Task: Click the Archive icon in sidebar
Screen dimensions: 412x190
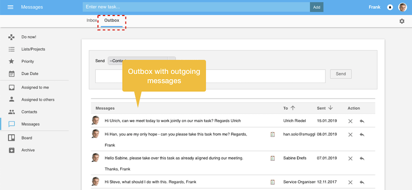Action: [x=12, y=150]
